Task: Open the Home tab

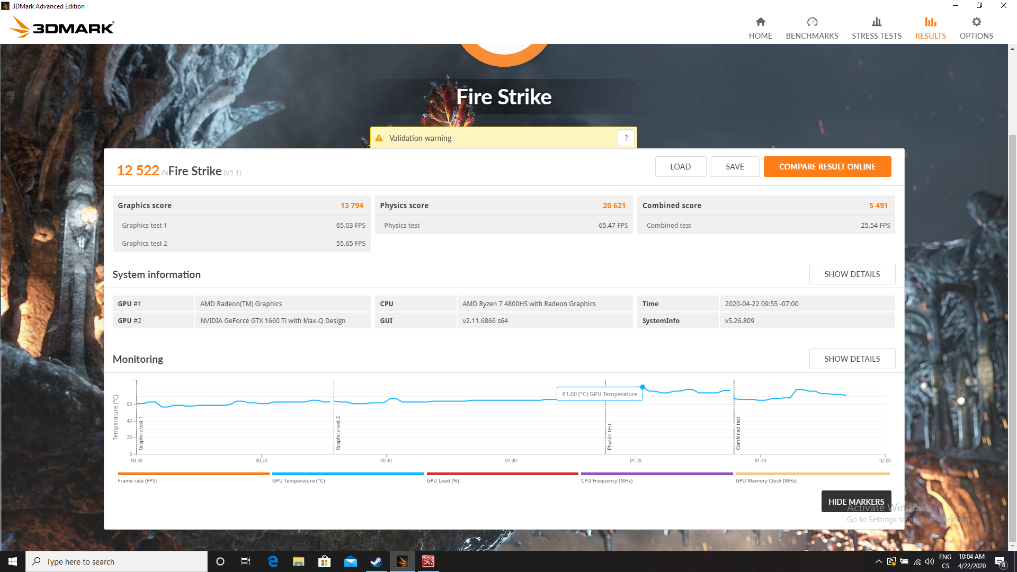Action: 760,28
